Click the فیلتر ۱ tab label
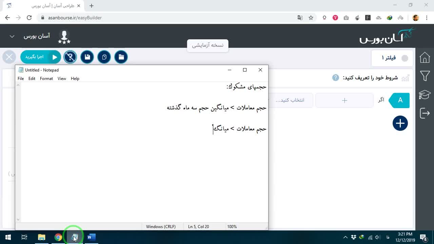 click(x=389, y=58)
